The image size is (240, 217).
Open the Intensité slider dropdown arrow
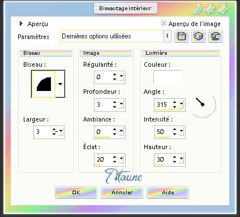click(181, 131)
